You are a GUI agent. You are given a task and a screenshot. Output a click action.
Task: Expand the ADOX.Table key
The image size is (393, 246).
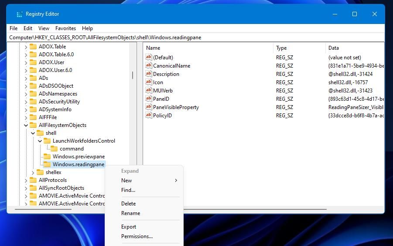coord(26,47)
